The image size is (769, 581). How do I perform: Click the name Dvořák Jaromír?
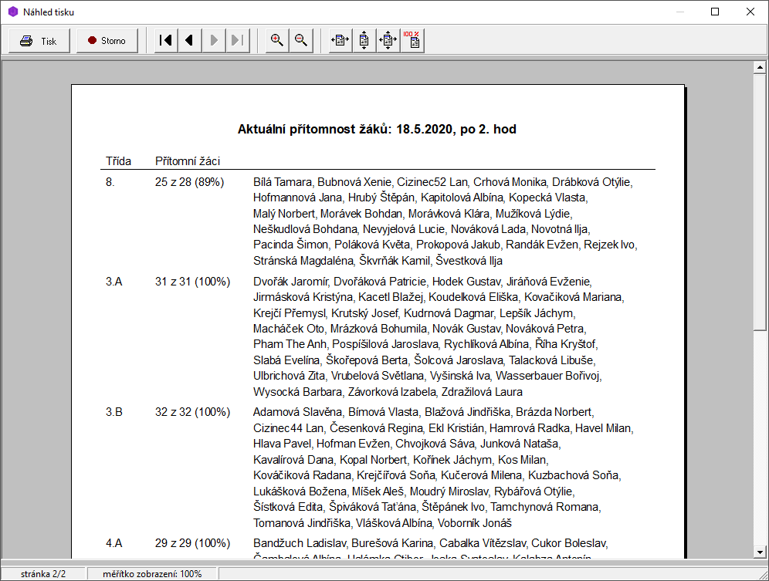(290, 282)
